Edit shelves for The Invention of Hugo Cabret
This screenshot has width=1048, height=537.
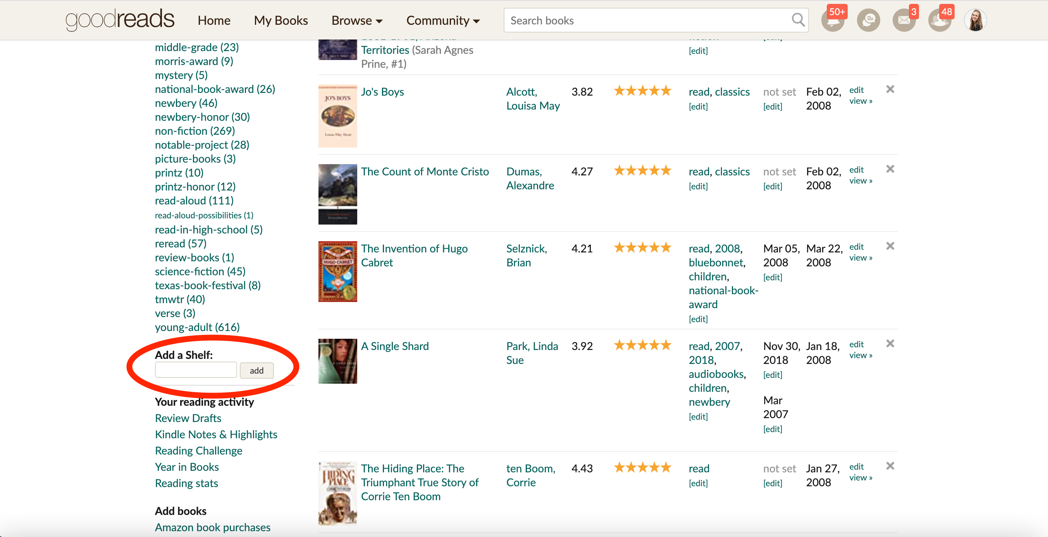click(x=699, y=319)
